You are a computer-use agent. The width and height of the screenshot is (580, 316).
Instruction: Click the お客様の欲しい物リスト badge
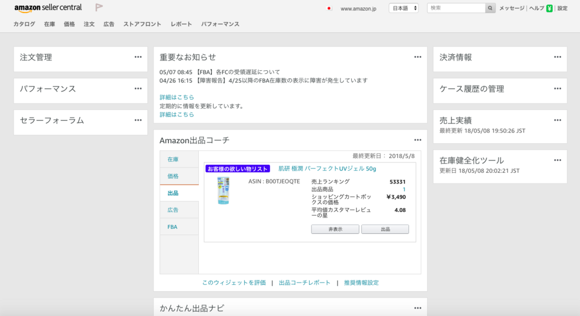tap(237, 169)
